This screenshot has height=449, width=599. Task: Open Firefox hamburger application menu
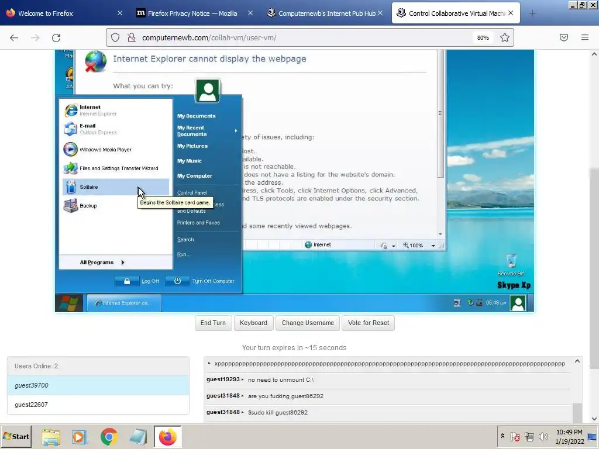click(585, 37)
